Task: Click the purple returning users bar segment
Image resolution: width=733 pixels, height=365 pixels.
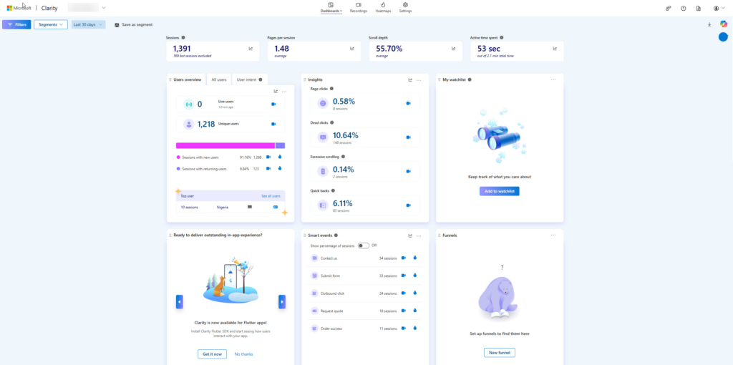Action: pyautogui.click(x=280, y=146)
